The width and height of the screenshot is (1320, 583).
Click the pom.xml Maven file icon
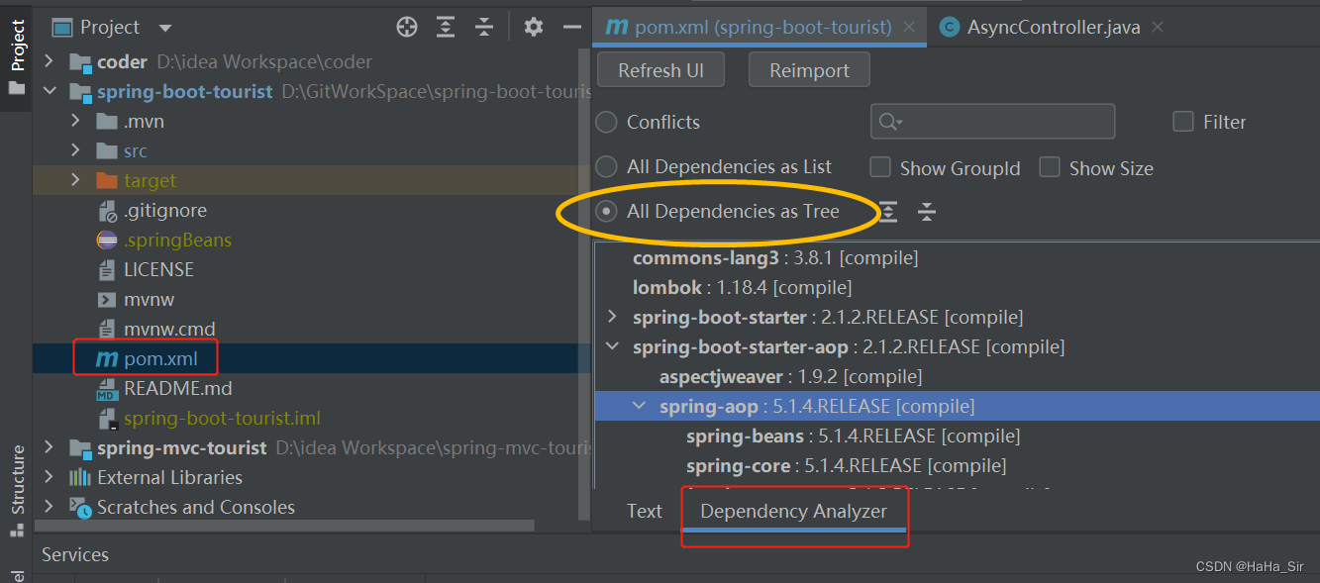[107, 358]
